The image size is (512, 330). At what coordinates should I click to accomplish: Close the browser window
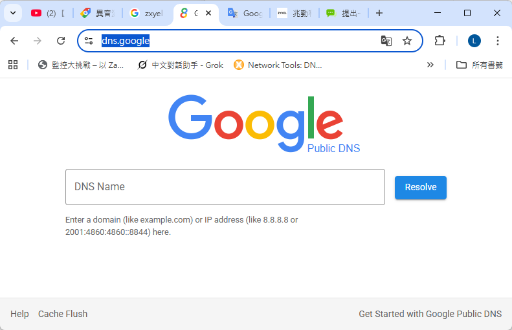(497, 13)
